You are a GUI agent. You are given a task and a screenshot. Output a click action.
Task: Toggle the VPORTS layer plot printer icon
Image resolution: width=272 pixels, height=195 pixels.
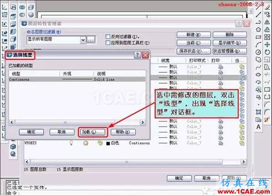pyautogui.click(x=220, y=143)
